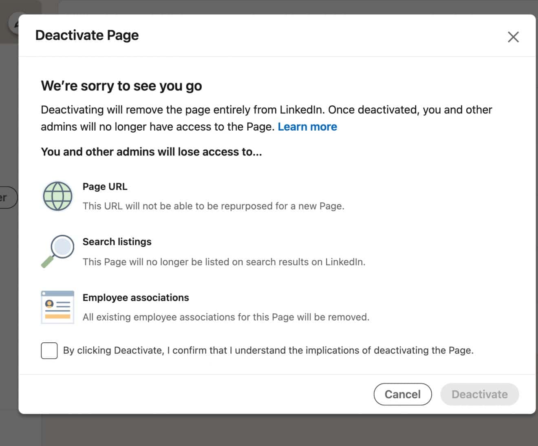Click the 'We're sorry to see you go' heading

coord(121,86)
